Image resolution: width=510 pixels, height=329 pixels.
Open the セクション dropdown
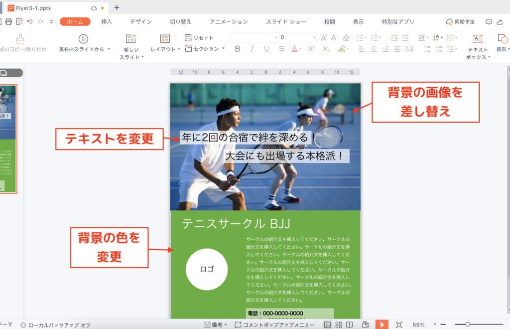click(x=204, y=49)
